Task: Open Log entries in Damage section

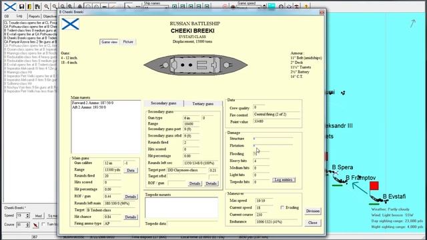Action: click(284, 180)
